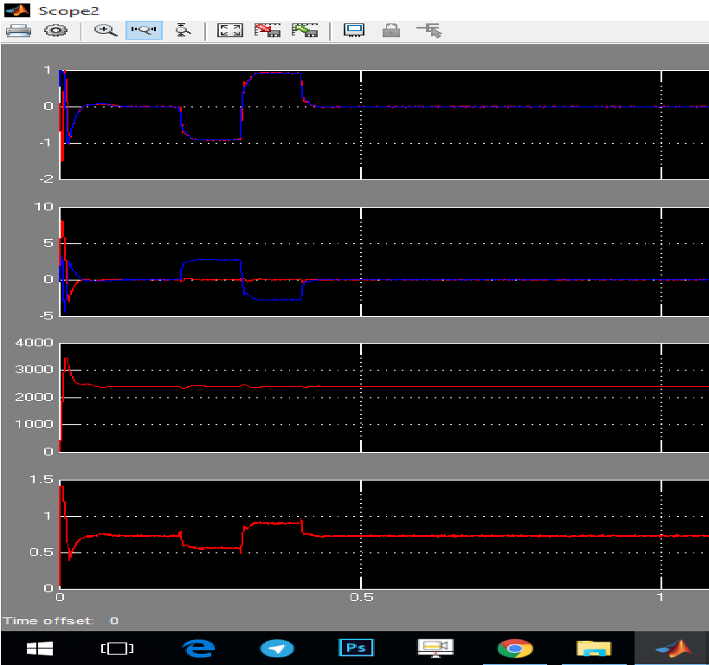The width and height of the screenshot is (709, 665).
Task: Switch to Photoshop in the taskbar
Action: pos(356,648)
